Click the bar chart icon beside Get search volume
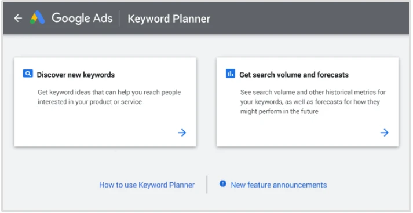The width and height of the screenshot is (413, 213). coord(230,74)
